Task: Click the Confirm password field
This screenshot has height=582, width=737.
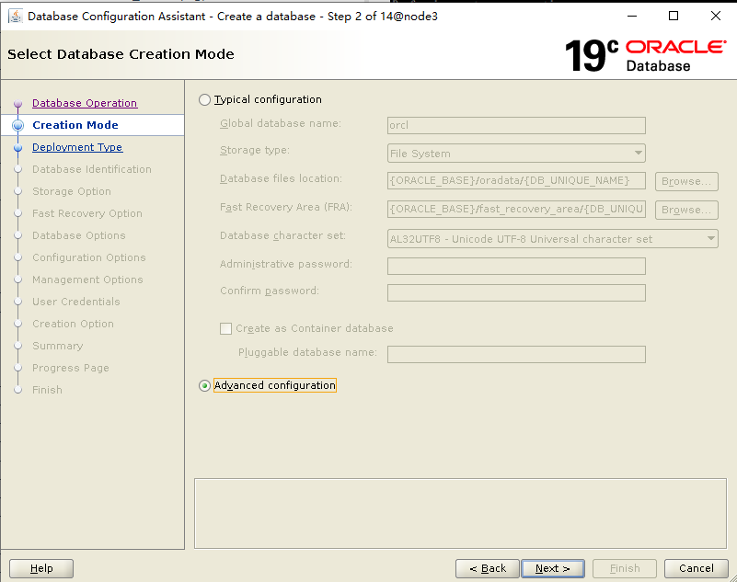Action: pyautogui.click(x=516, y=292)
